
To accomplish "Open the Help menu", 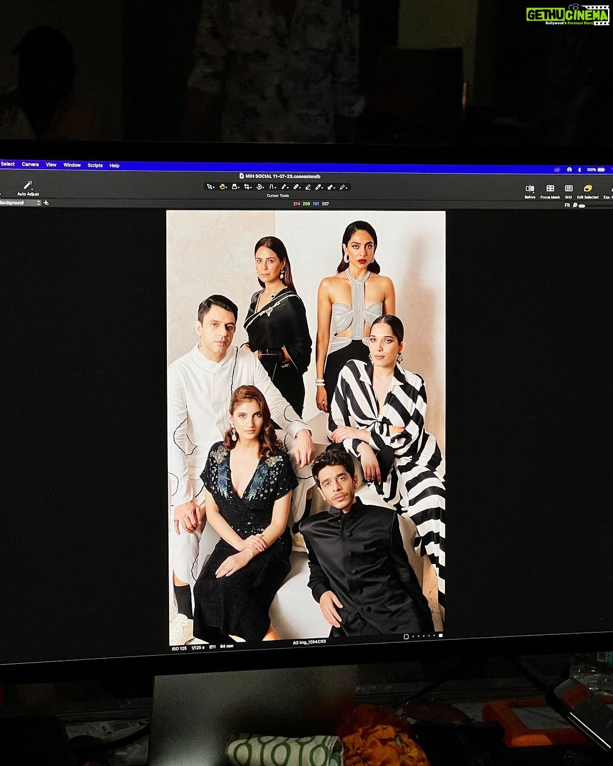I will coord(114,166).
